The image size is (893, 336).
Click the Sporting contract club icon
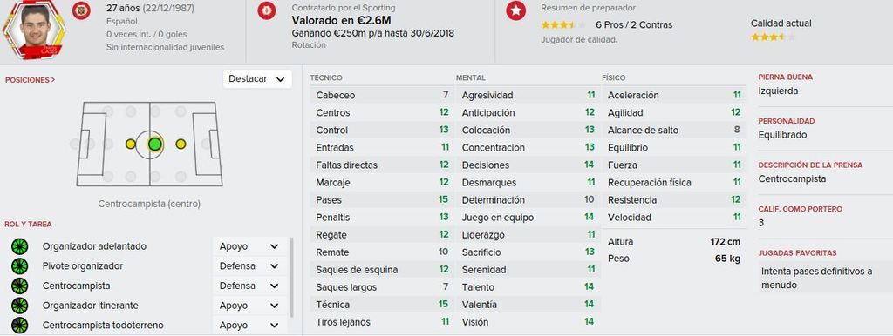pos(266,10)
